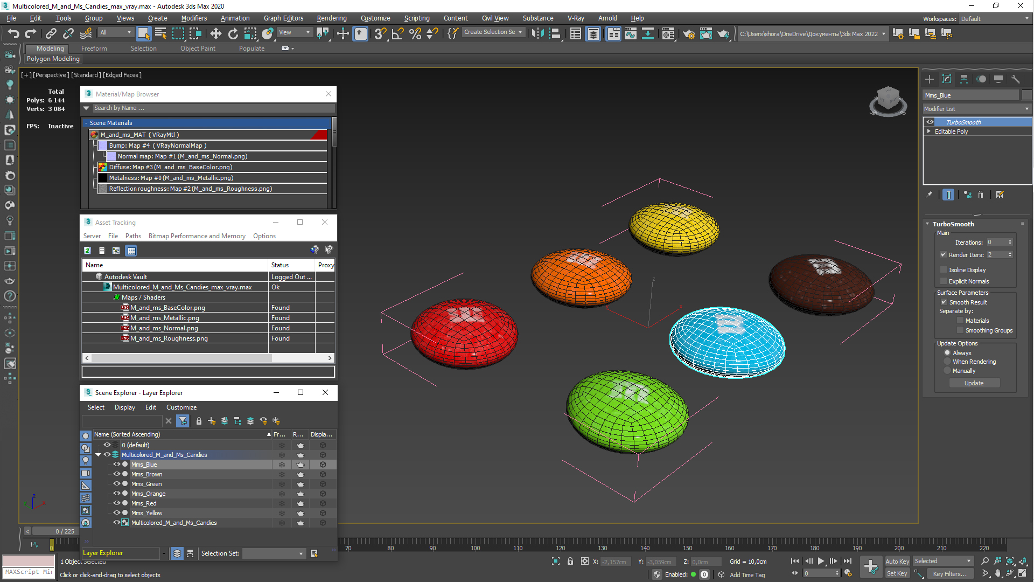This screenshot has width=1034, height=582.
Task: Select When Rendering update option
Action: (947, 362)
